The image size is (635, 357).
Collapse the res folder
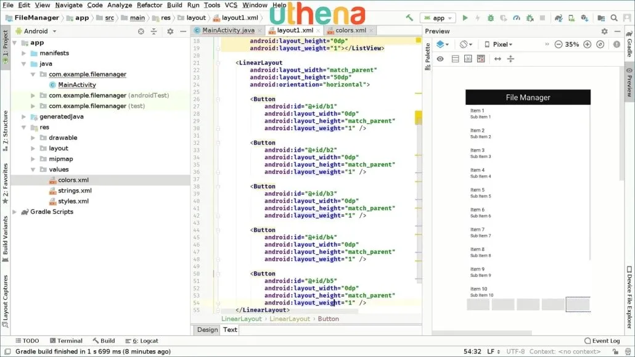click(24, 127)
